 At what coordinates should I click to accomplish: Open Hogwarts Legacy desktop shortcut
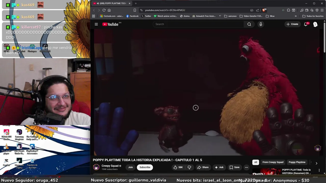[x=19, y=163]
